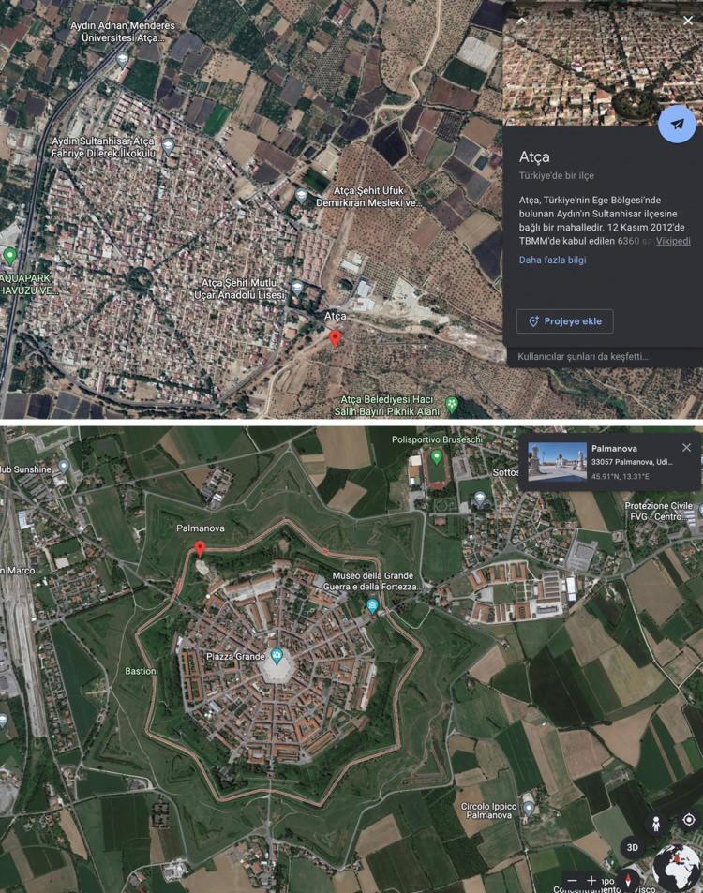Click the 'Projeye ekle' button

564,321
